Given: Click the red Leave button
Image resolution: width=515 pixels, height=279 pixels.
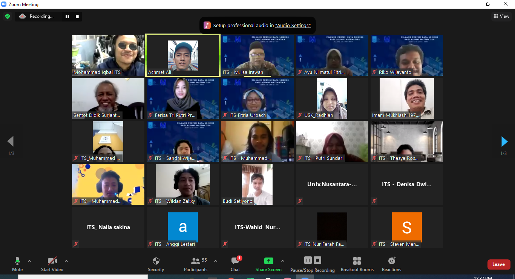Looking at the screenshot, I should tap(498, 264).
